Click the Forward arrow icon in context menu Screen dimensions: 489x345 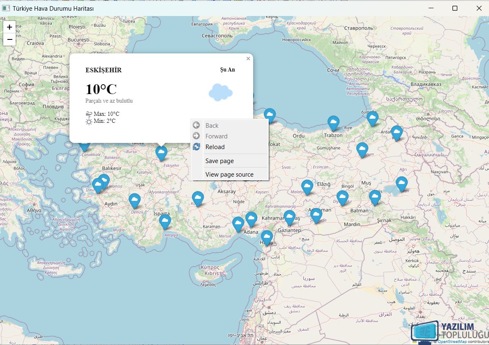click(x=196, y=136)
